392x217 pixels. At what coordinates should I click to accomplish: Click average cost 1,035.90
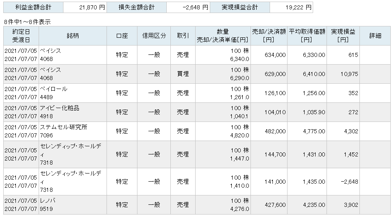307,112
